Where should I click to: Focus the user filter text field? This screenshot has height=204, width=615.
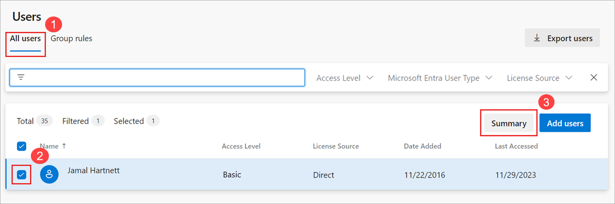pos(157,77)
